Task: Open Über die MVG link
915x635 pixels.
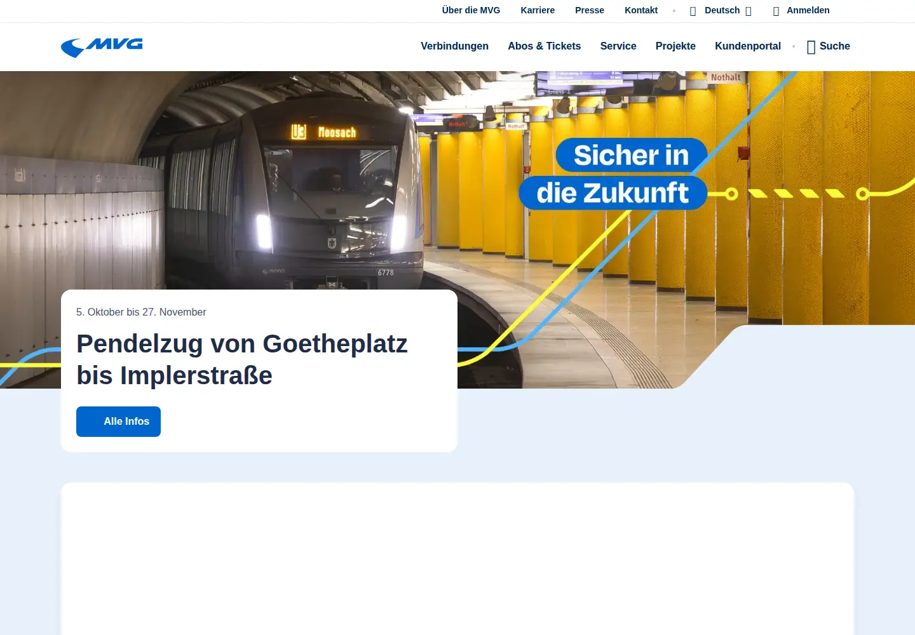Action: [471, 10]
